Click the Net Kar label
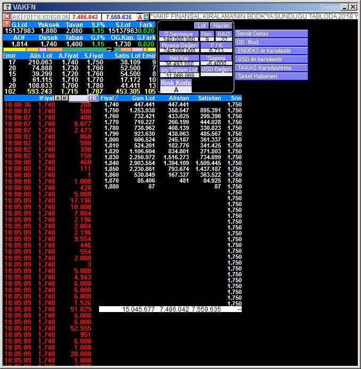The height and width of the screenshot is (369, 361). tap(179, 58)
